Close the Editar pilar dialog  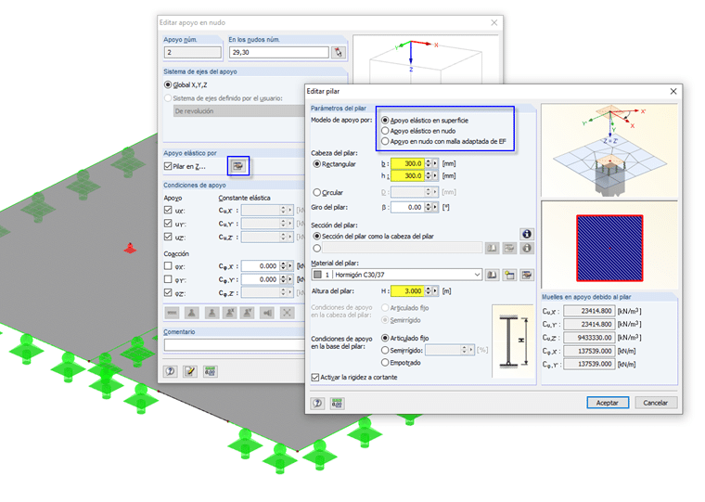pos(673,91)
